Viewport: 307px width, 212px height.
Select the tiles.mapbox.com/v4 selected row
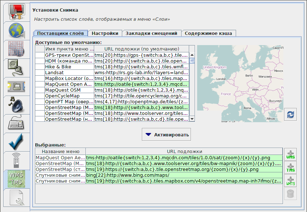tap(159, 181)
